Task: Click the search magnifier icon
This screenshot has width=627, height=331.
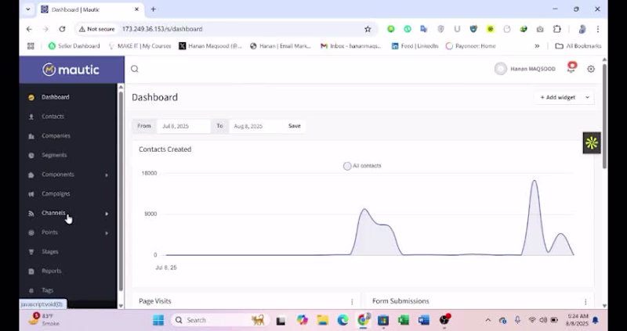Action: (x=135, y=69)
